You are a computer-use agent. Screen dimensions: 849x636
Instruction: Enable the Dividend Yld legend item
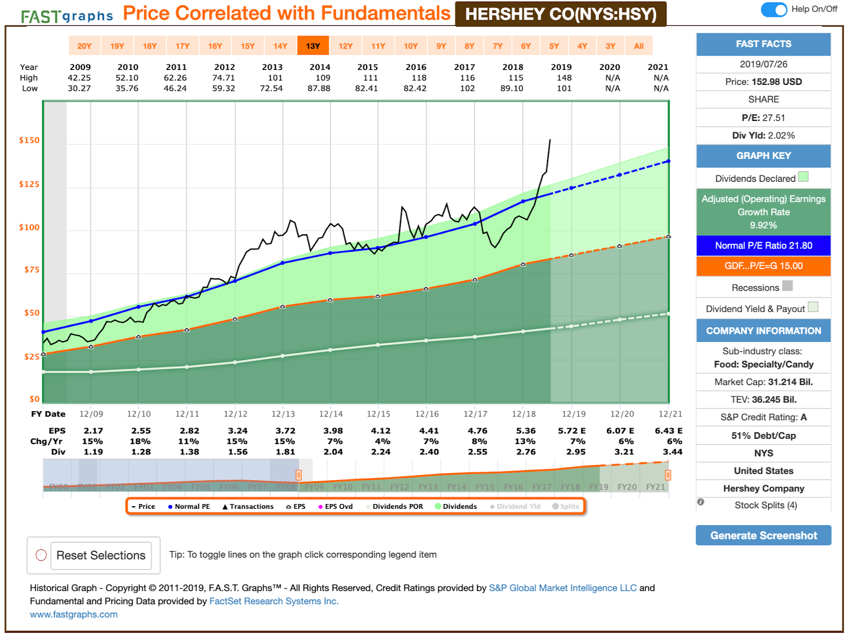pos(515,507)
